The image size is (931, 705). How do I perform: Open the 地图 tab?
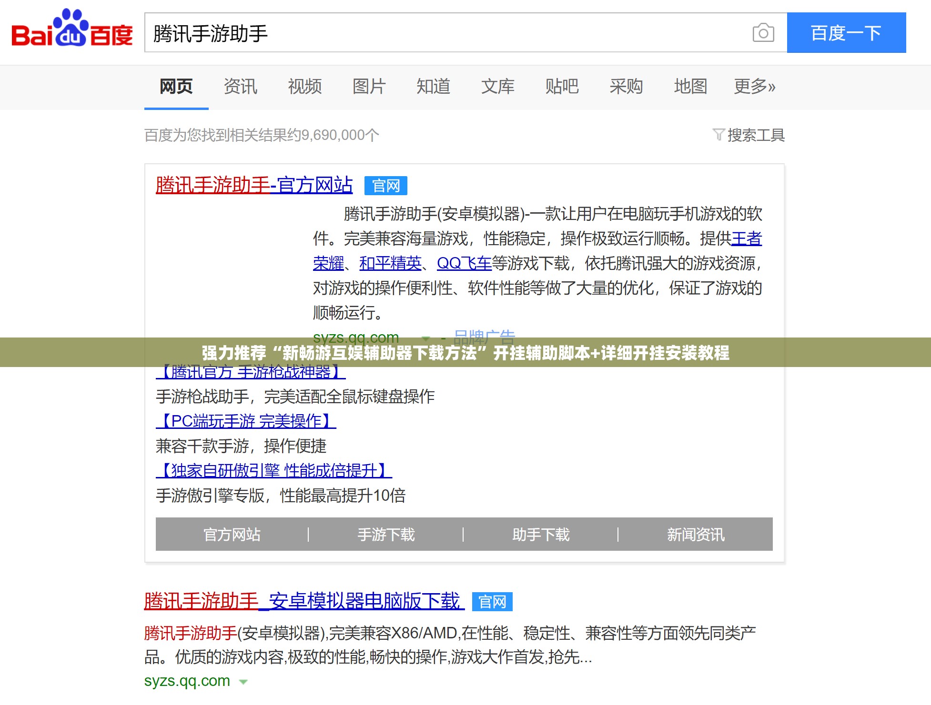(691, 87)
